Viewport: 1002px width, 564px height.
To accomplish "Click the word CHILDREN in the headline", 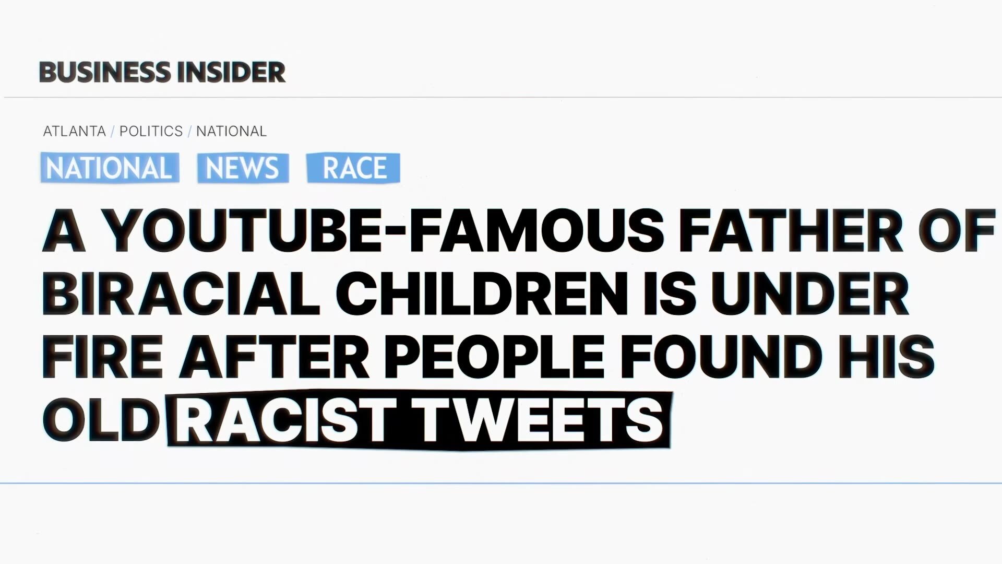I will coord(481,293).
